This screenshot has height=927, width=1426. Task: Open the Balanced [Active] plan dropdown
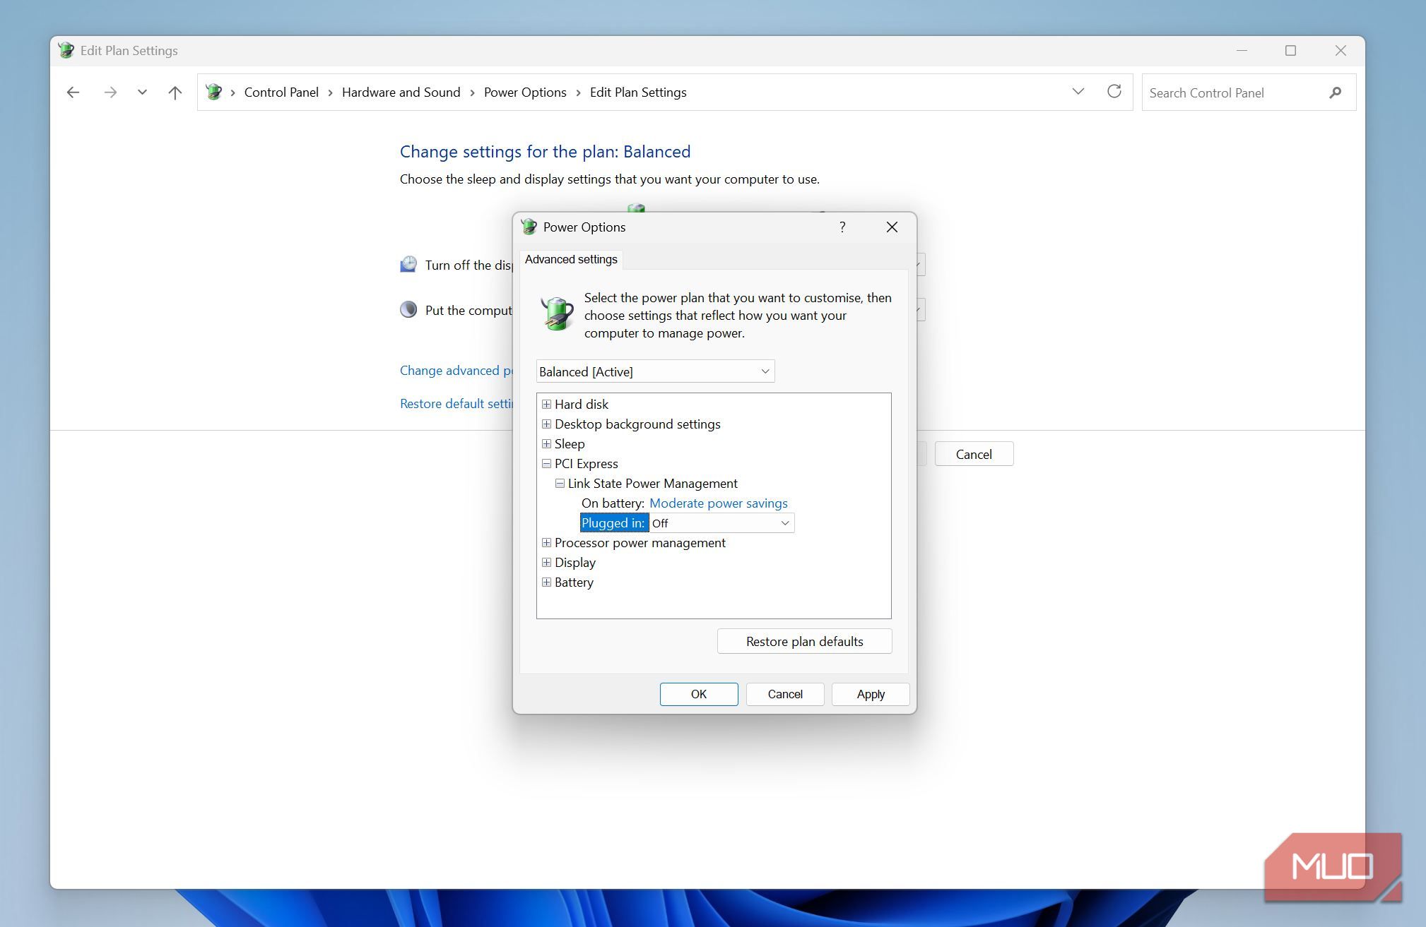pyautogui.click(x=655, y=371)
